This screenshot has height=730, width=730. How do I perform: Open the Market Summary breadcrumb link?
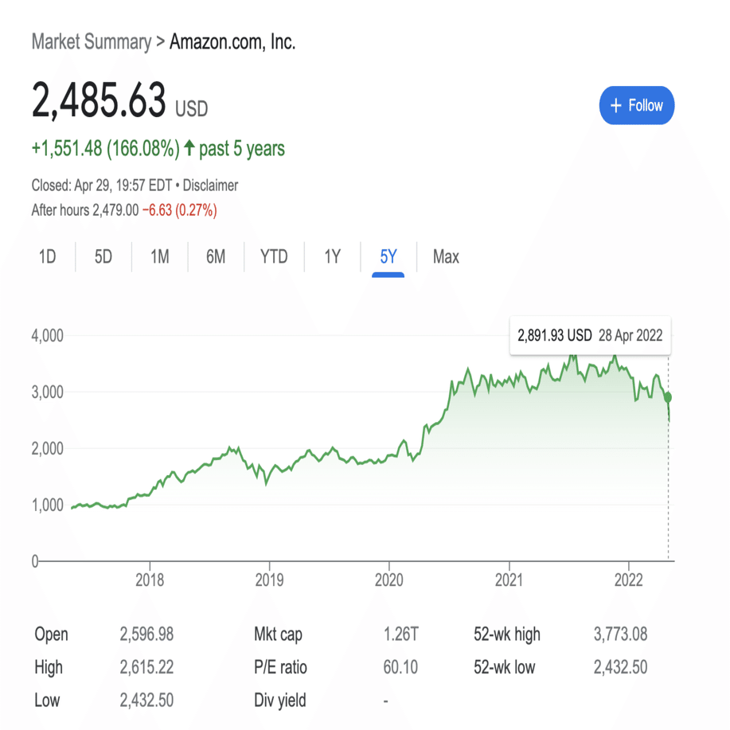[x=90, y=42]
